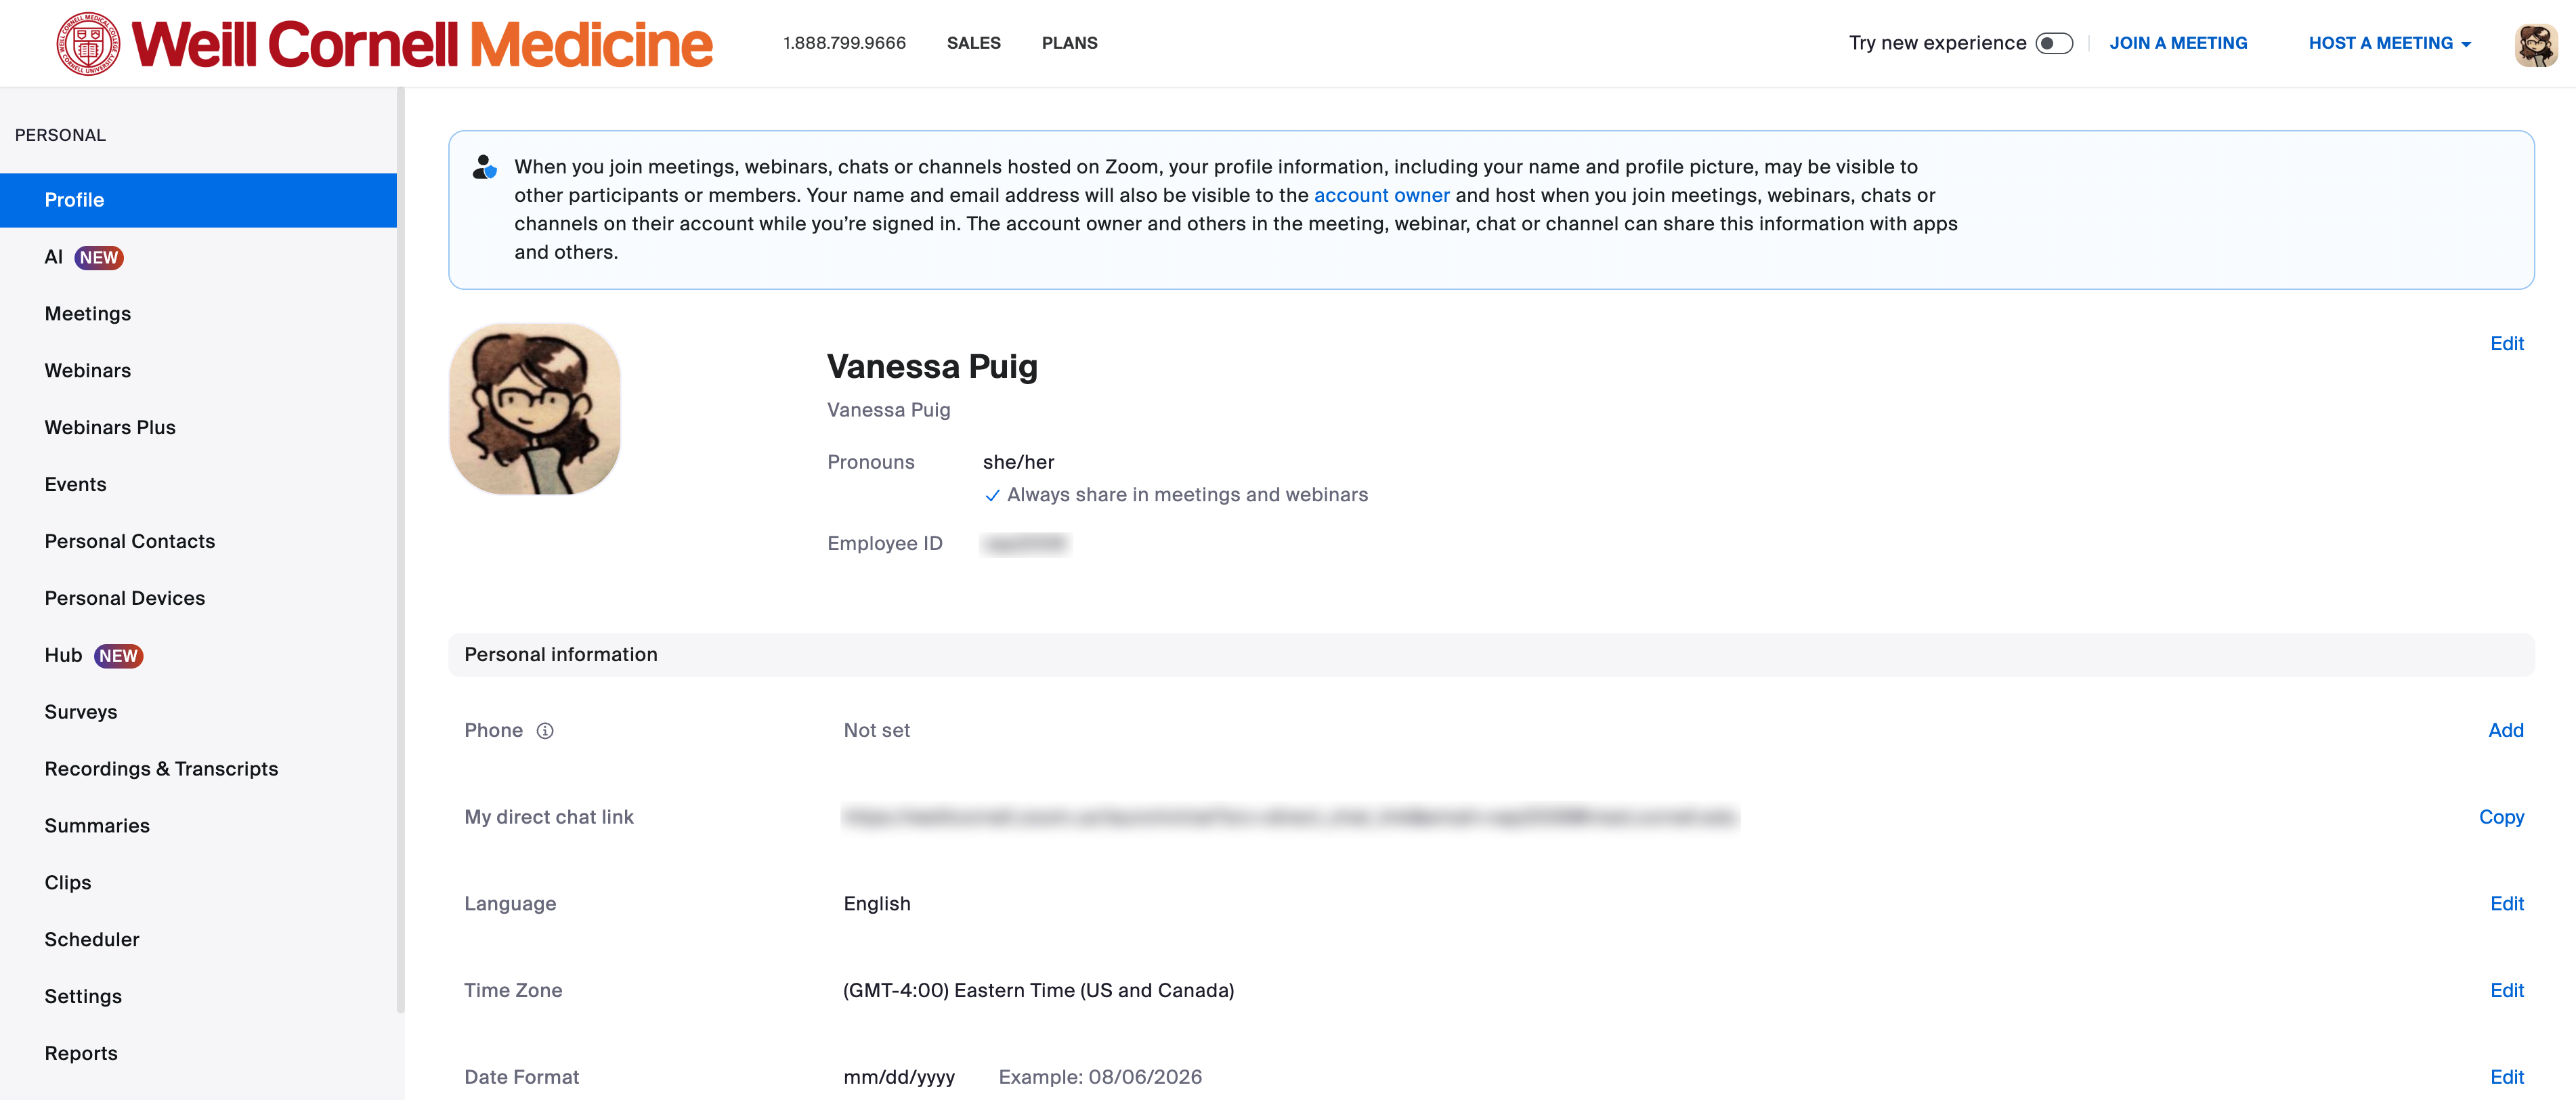Viewport: 2576px width, 1100px height.
Task: Add a phone number
Action: pyautogui.click(x=2505, y=731)
